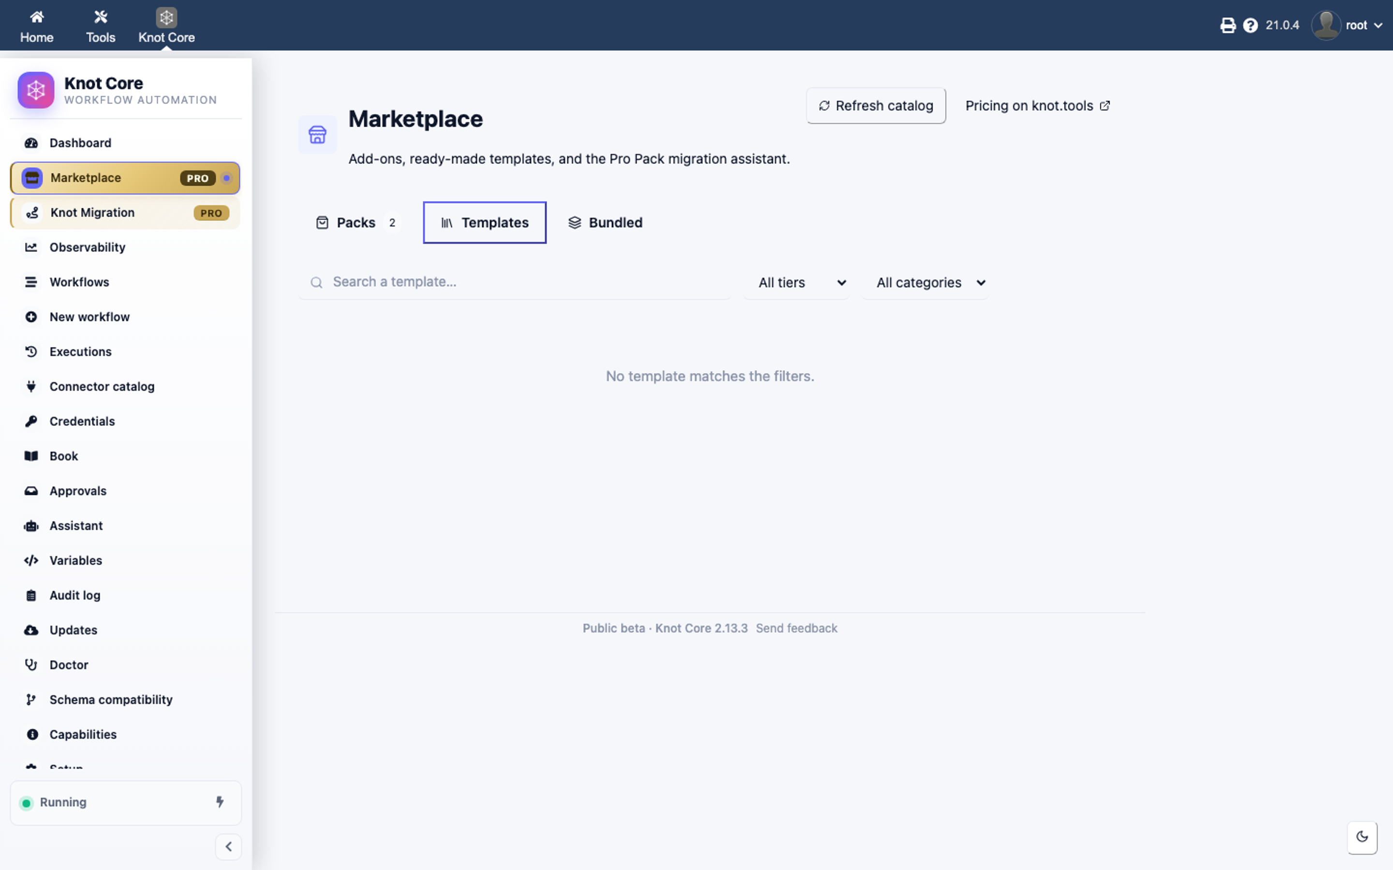Open the Workflows list
This screenshot has height=870, width=1393.
125,282
